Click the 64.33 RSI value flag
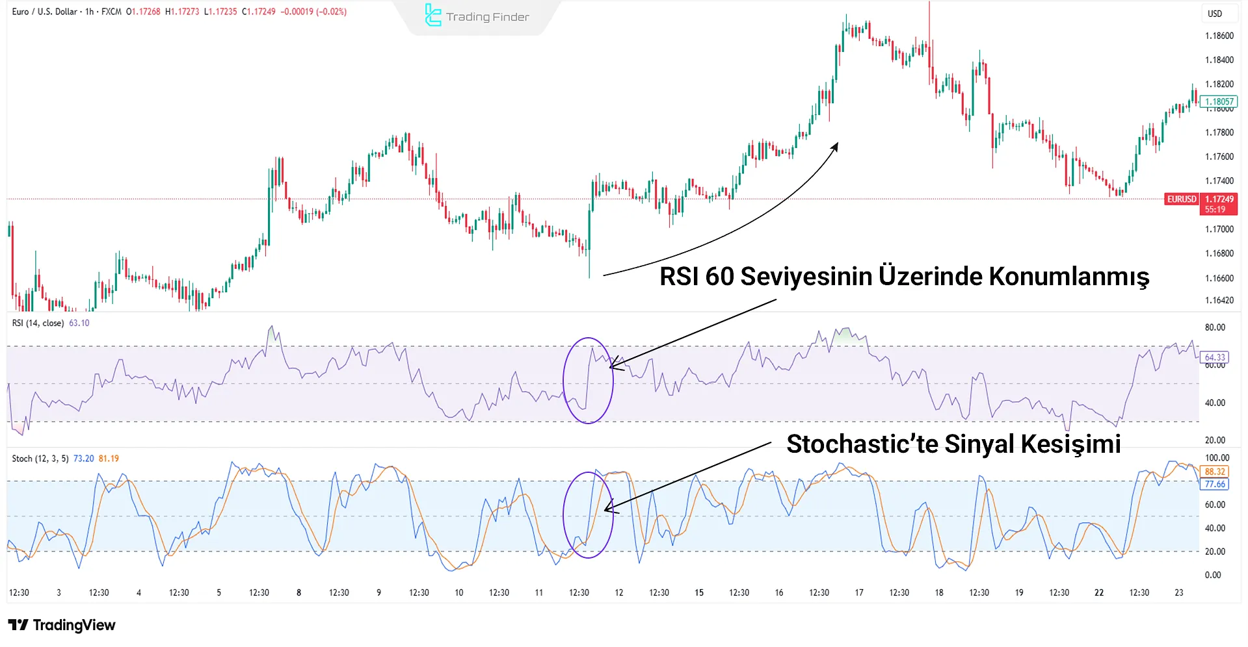1248x647 pixels. click(1215, 357)
